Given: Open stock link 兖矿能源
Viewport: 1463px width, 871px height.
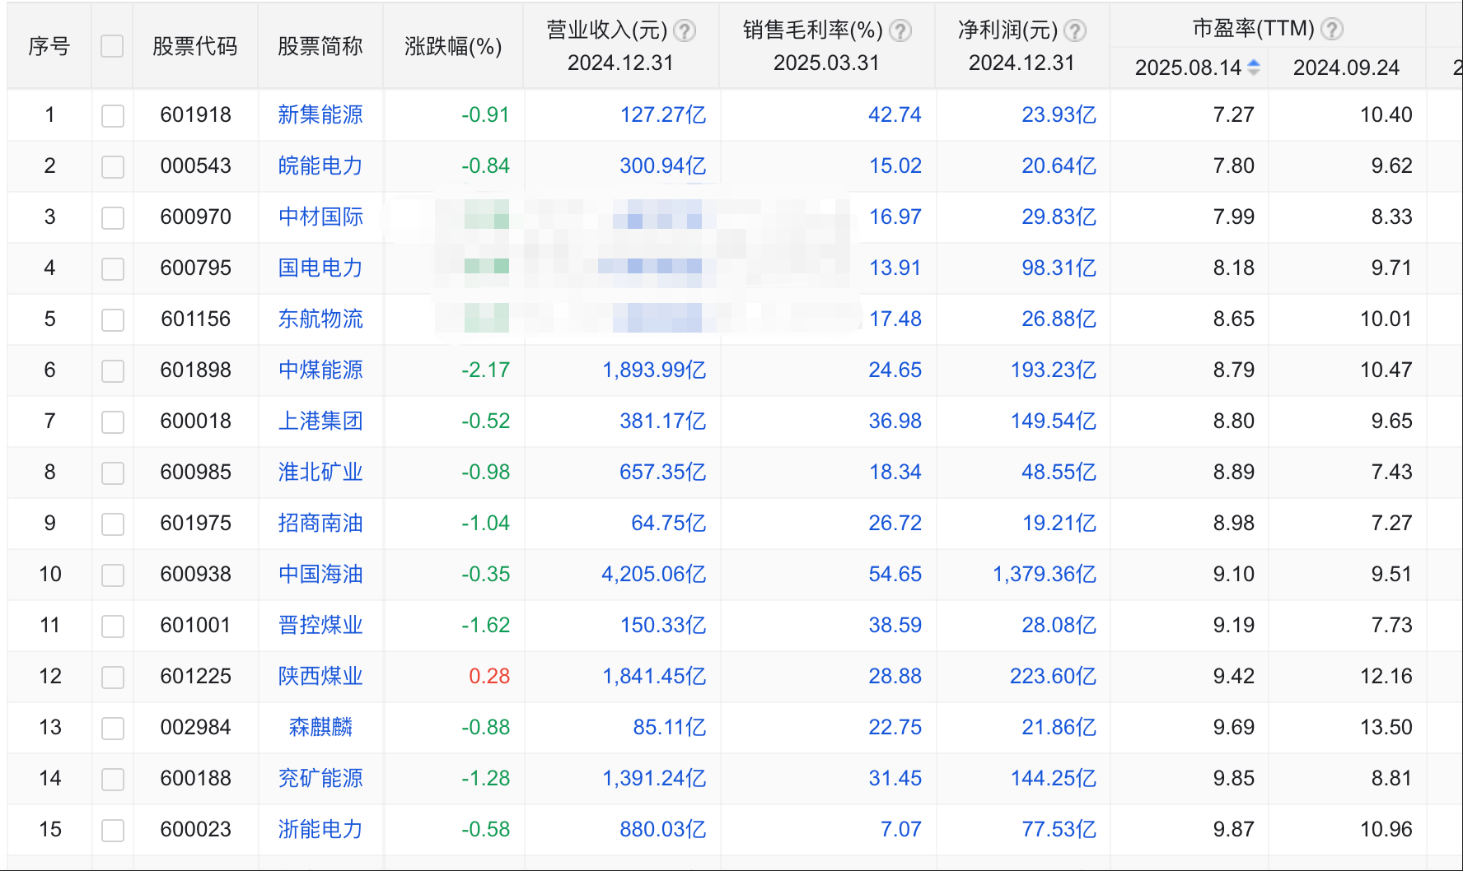Looking at the screenshot, I should (320, 778).
